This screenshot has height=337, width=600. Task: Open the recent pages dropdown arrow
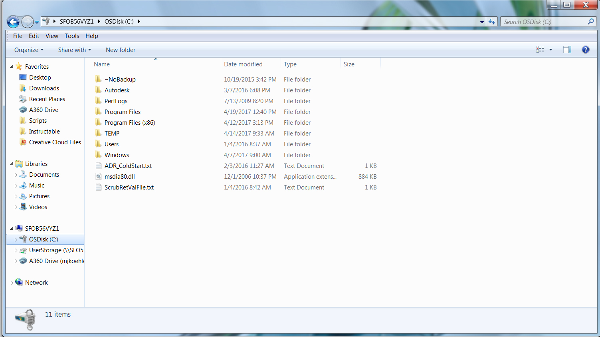[x=37, y=22]
